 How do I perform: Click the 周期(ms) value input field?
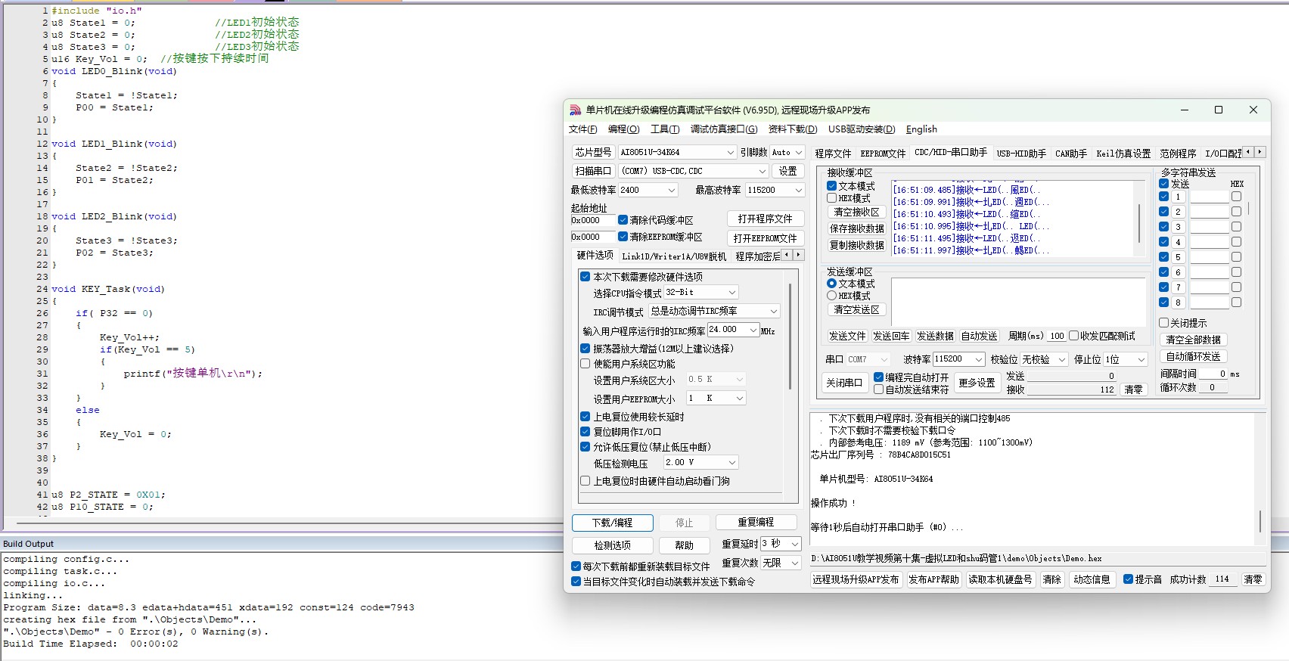(x=1057, y=336)
